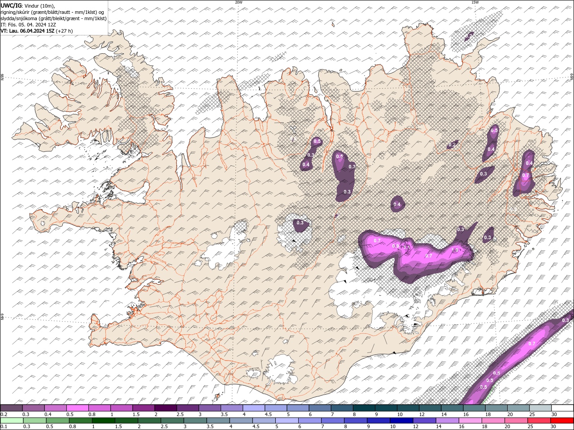Pick the white 30 swatch ending the top legend row
Viewport: 574px width, 430px height.
(562, 408)
